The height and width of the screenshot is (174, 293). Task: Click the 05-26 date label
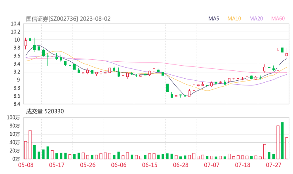click(88, 165)
